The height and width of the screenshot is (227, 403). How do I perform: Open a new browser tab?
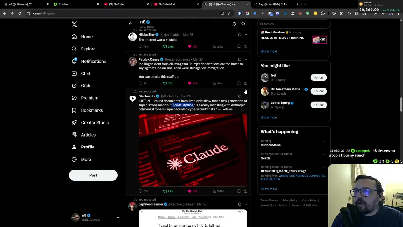(x=305, y=4)
